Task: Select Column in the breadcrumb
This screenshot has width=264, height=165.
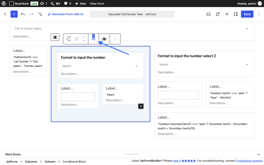Action: coord(50,161)
